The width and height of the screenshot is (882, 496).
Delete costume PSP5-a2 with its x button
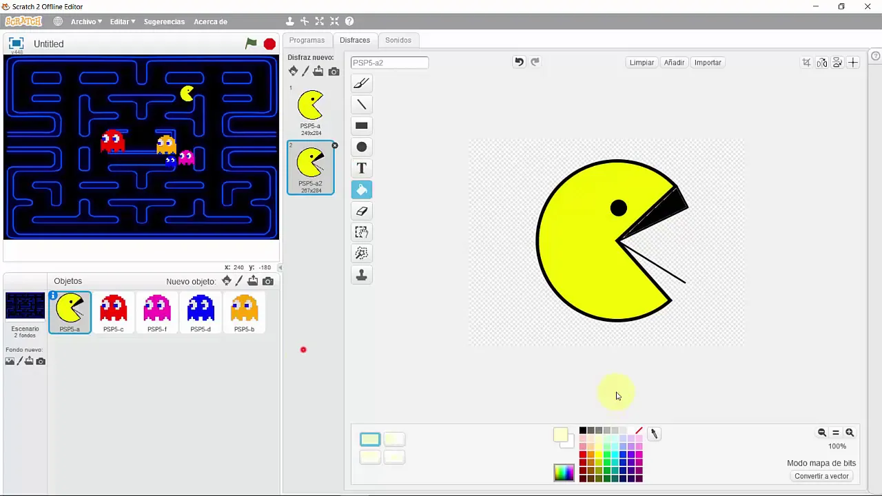pyautogui.click(x=335, y=145)
